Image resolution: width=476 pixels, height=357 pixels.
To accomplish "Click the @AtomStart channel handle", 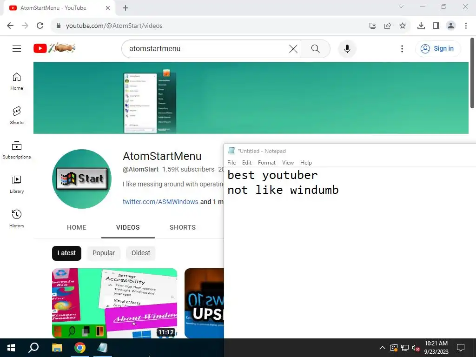I will point(140,169).
